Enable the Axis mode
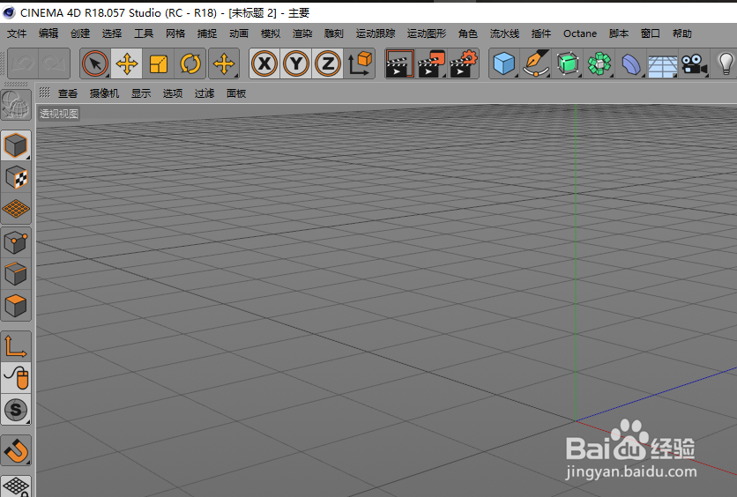The height and width of the screenshot is (497, 737). click(16, 346)
